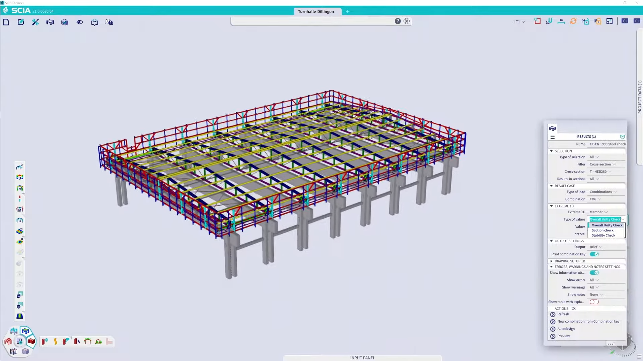Click the units measurement icon
Screen dimensions: 643x361
(x=561, y=21)
